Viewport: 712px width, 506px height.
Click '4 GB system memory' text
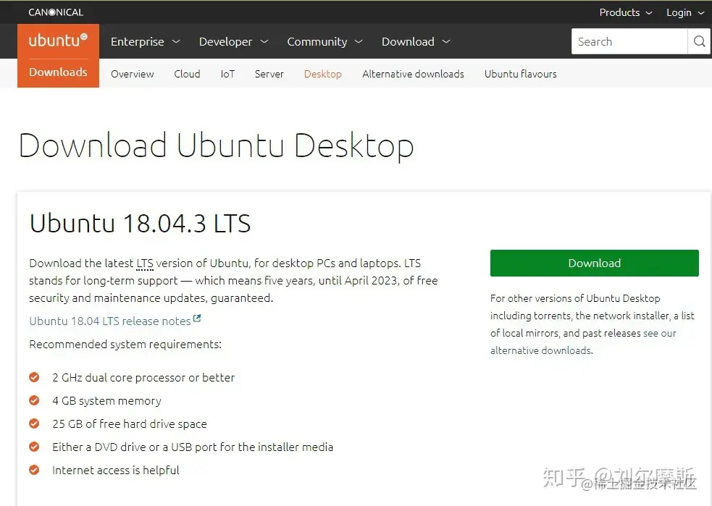[106, 401]
